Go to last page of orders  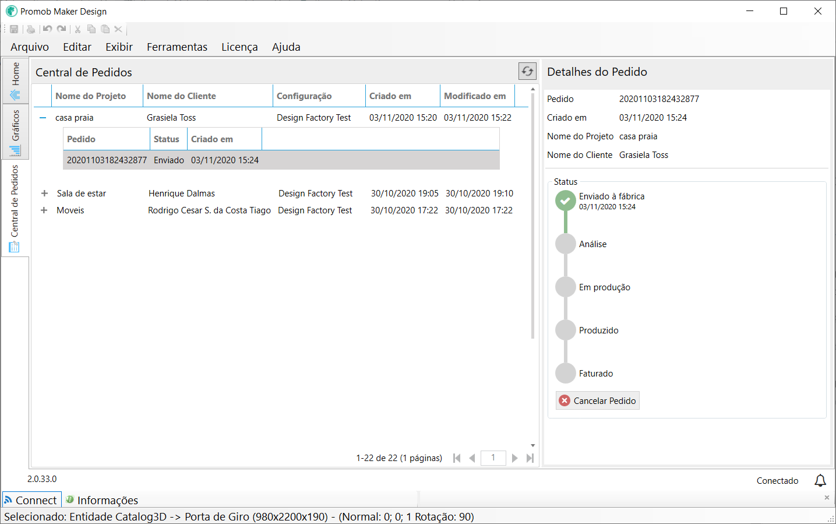pyautogui.click(x=530, y=458)
